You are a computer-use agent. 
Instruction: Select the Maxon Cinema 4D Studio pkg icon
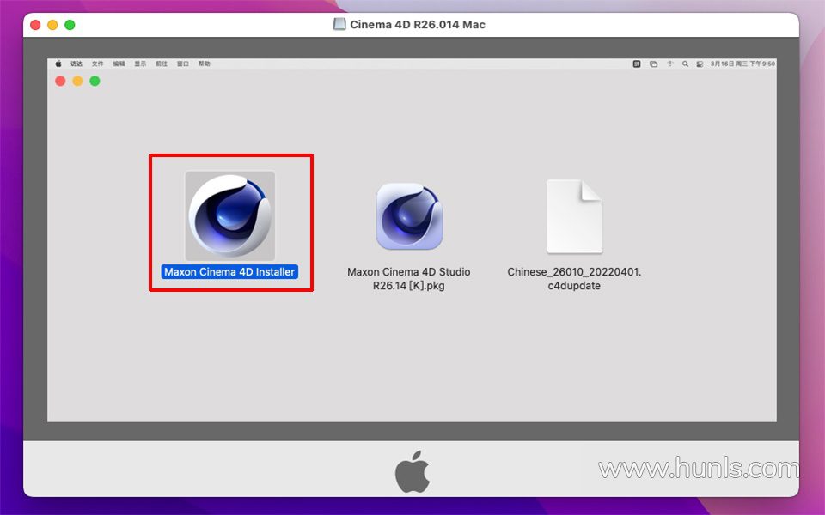(x=409, y=216)
